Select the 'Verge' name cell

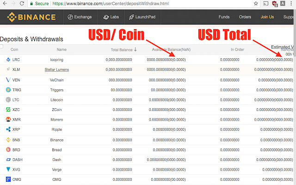[56, 170]
